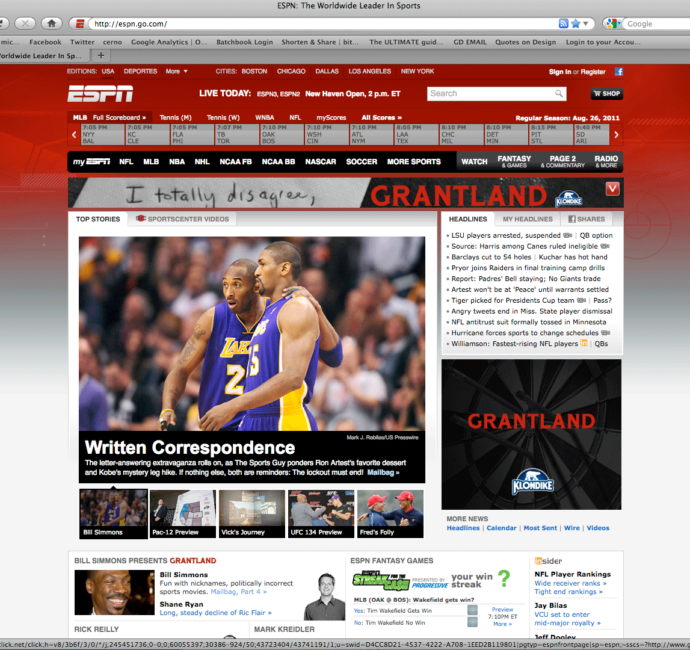
Task: Select the Pac-12 Preview thumbnail
Action: (183, 513)
